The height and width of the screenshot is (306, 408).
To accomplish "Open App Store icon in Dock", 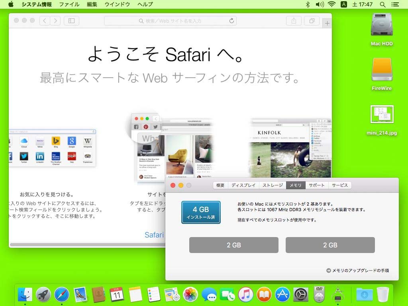I will tap(282, 294).
